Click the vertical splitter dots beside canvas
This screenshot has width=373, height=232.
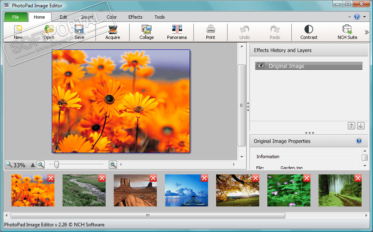248,107
